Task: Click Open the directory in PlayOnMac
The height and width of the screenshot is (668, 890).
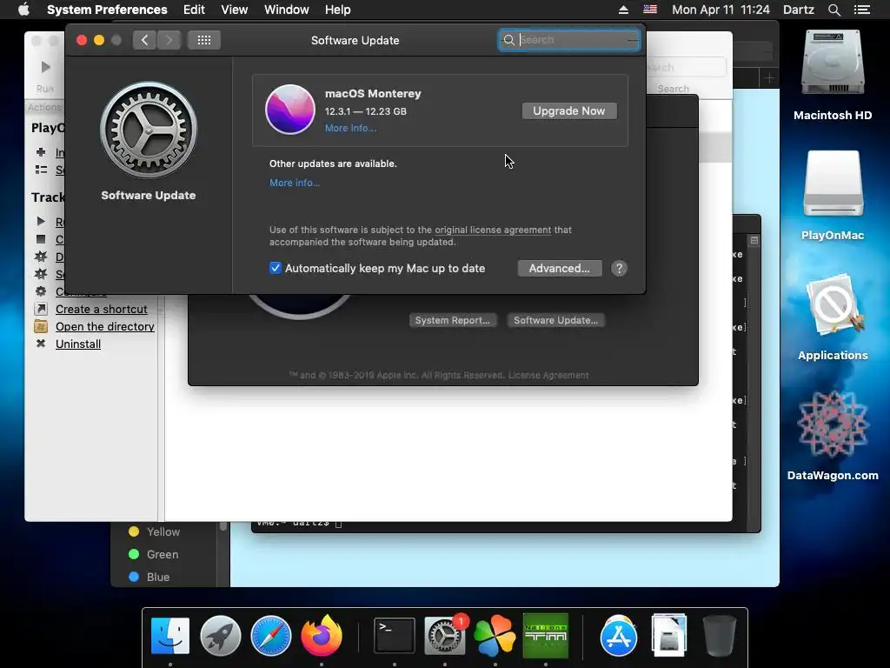Action: coord(105,327)
